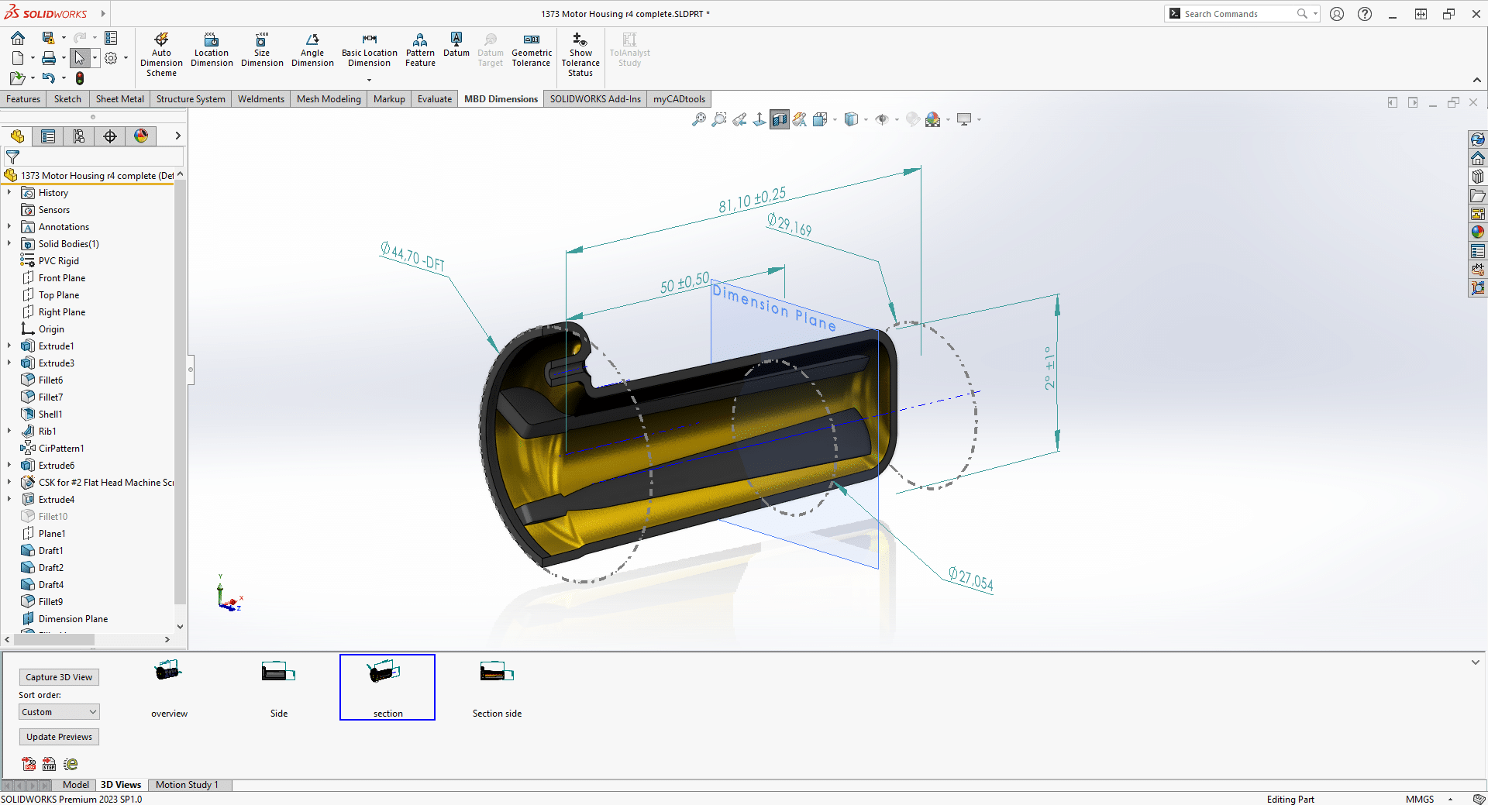Open SOLIDWORKS Resources in task pane
Screen dimensions: 1488x805
[x=1478, y=158]
